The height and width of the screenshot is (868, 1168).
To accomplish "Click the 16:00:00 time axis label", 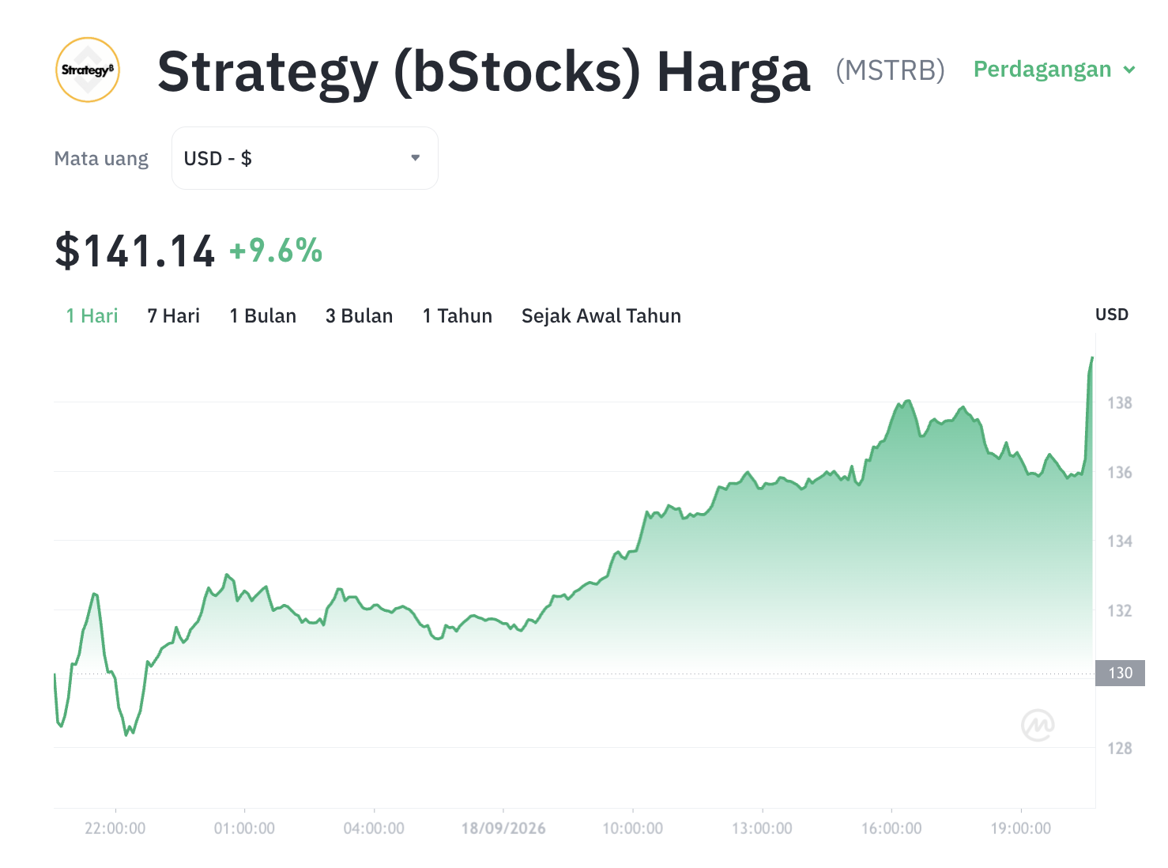I will pyautogui.click(x=891, y=828).
